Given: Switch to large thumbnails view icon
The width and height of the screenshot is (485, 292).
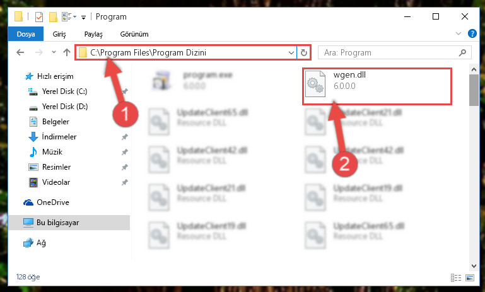Looking at the screenshot, I should pyautogui.click(x=469, y=277).
